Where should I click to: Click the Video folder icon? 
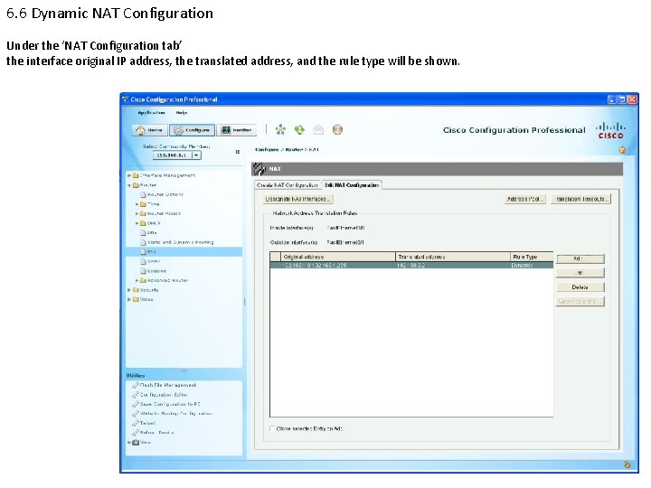click(136, 299)
